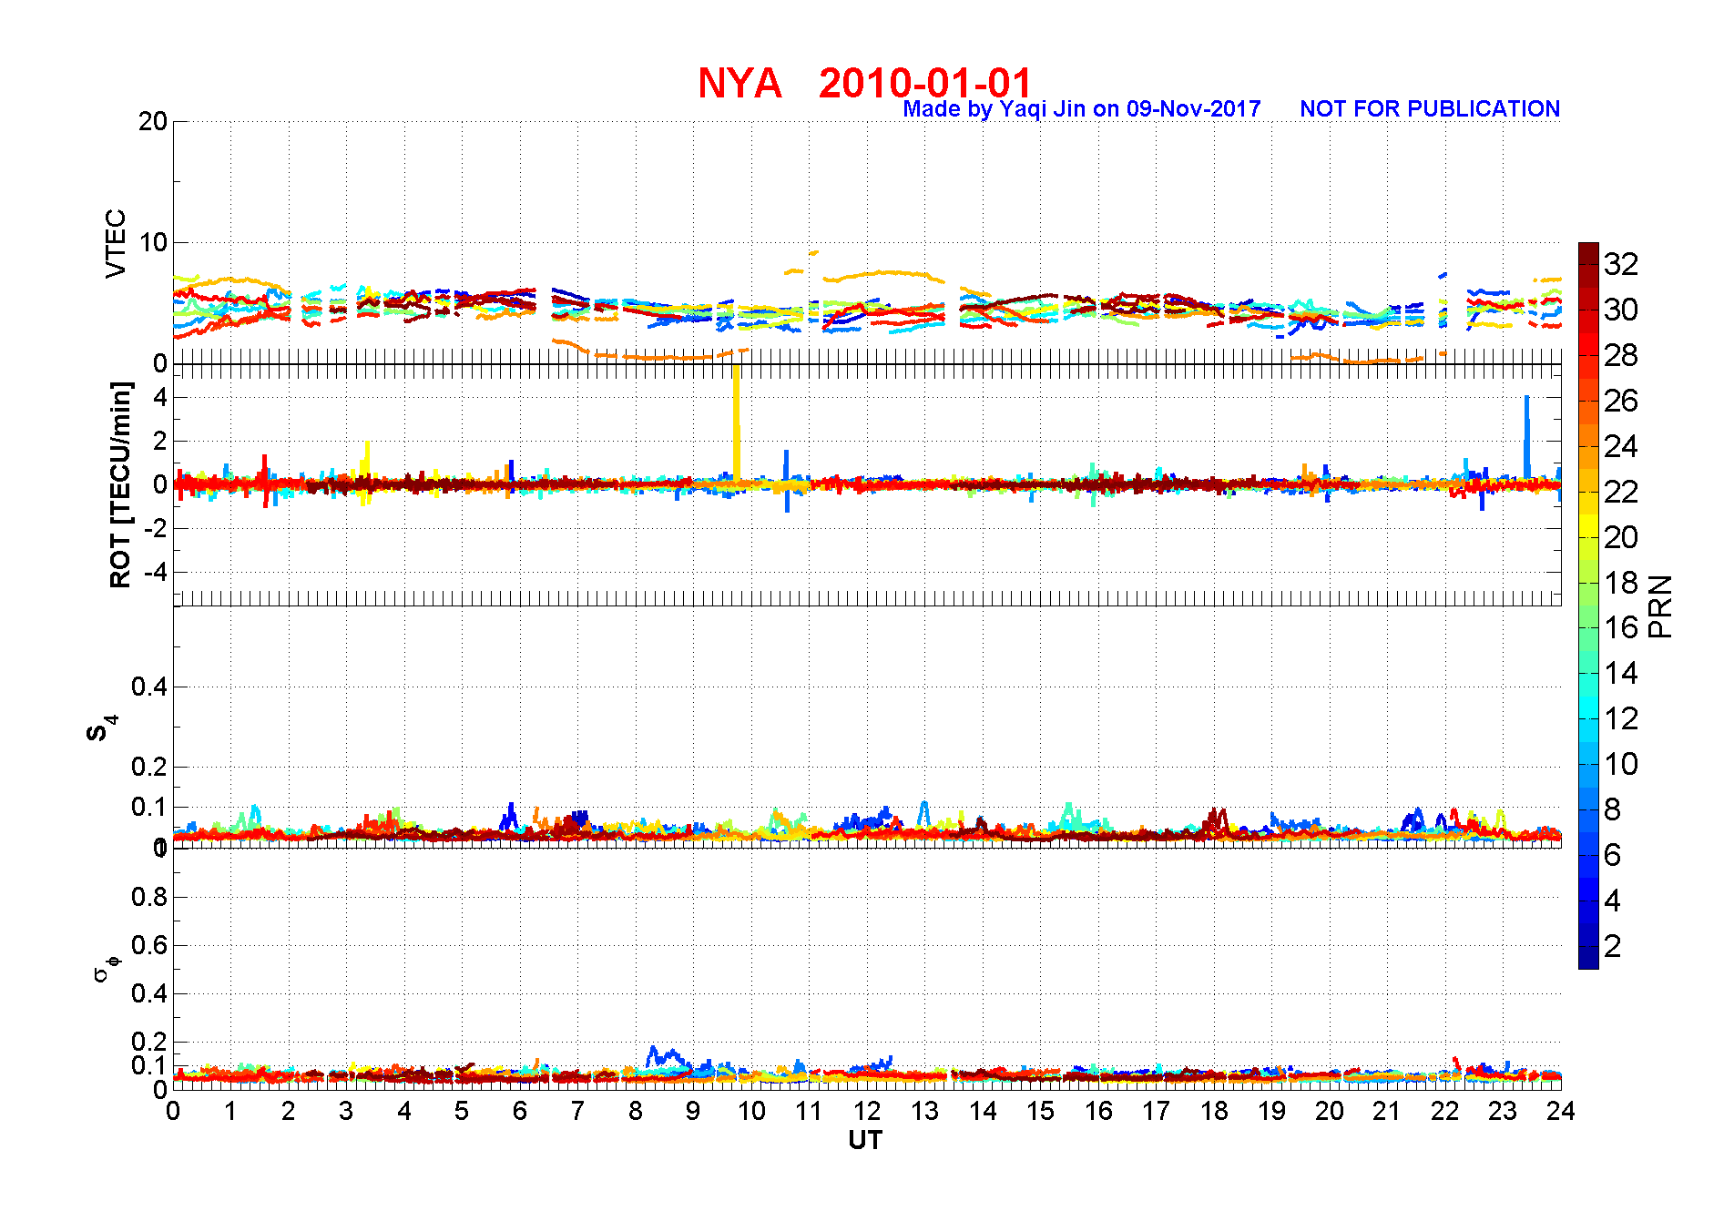Select the colorbar tick label "26"
Image resolution: width=1734 pixels, height=1211 pixels.
pos(1621,401)
